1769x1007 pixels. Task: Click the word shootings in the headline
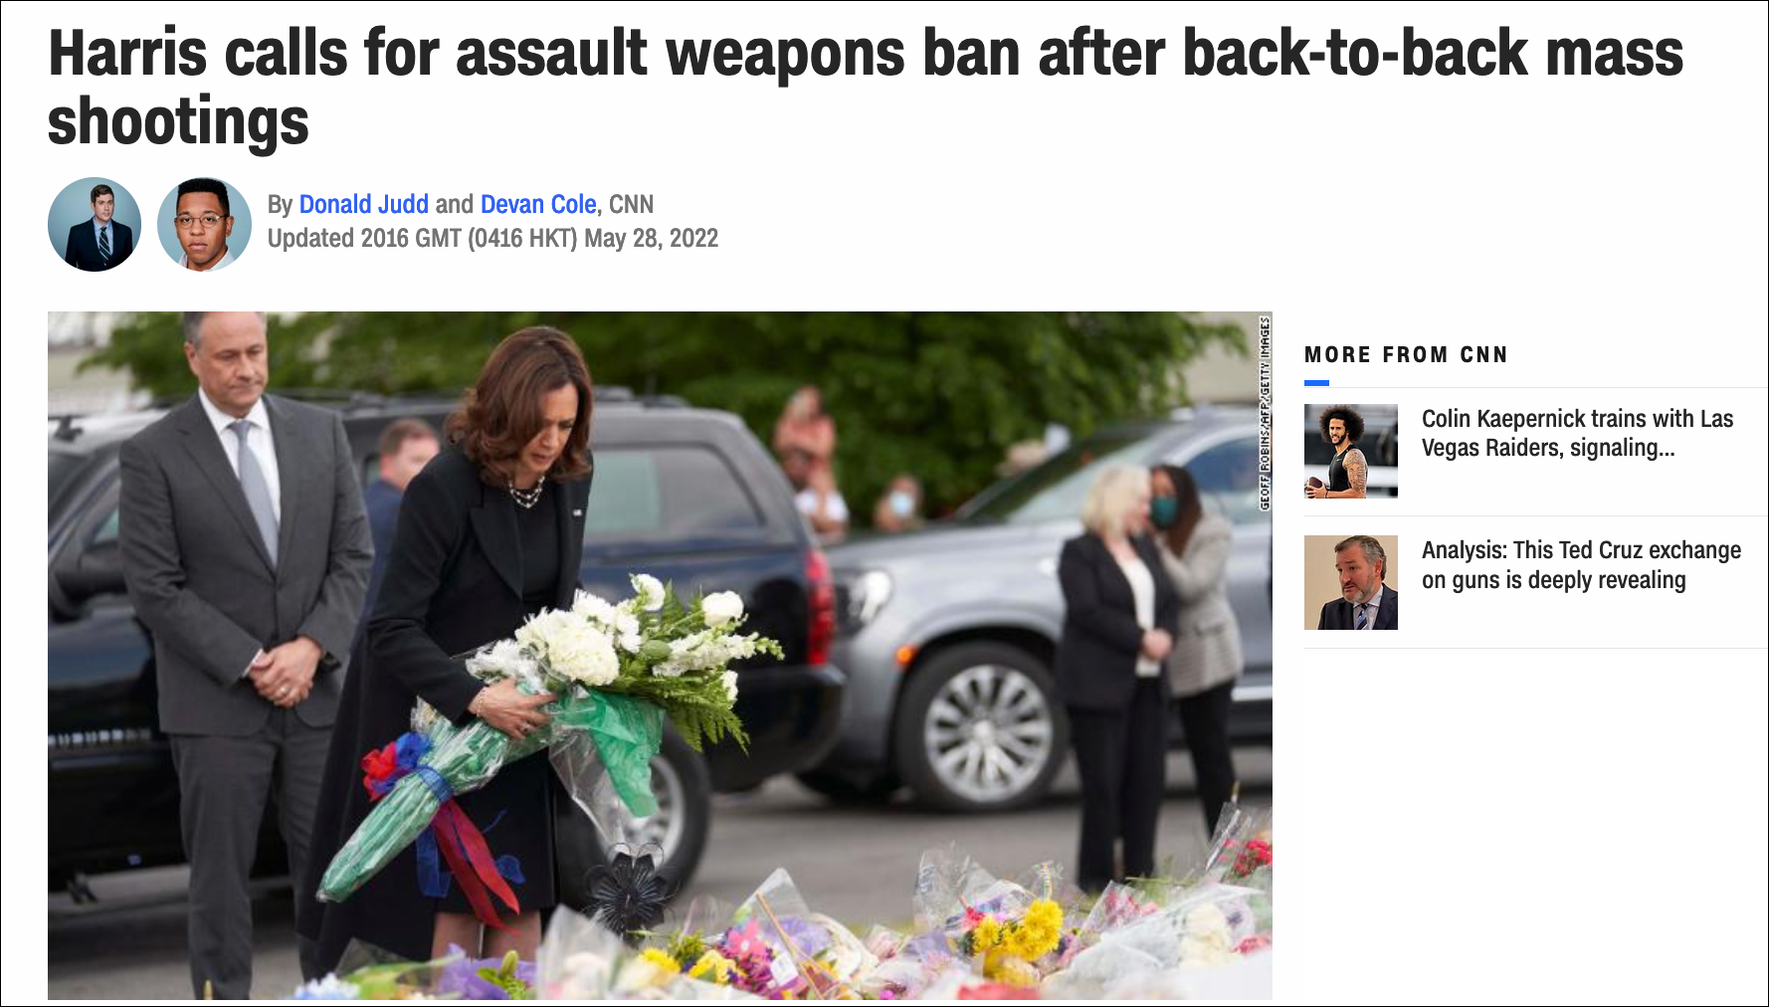pyautogui.click(x=178, y=121)
